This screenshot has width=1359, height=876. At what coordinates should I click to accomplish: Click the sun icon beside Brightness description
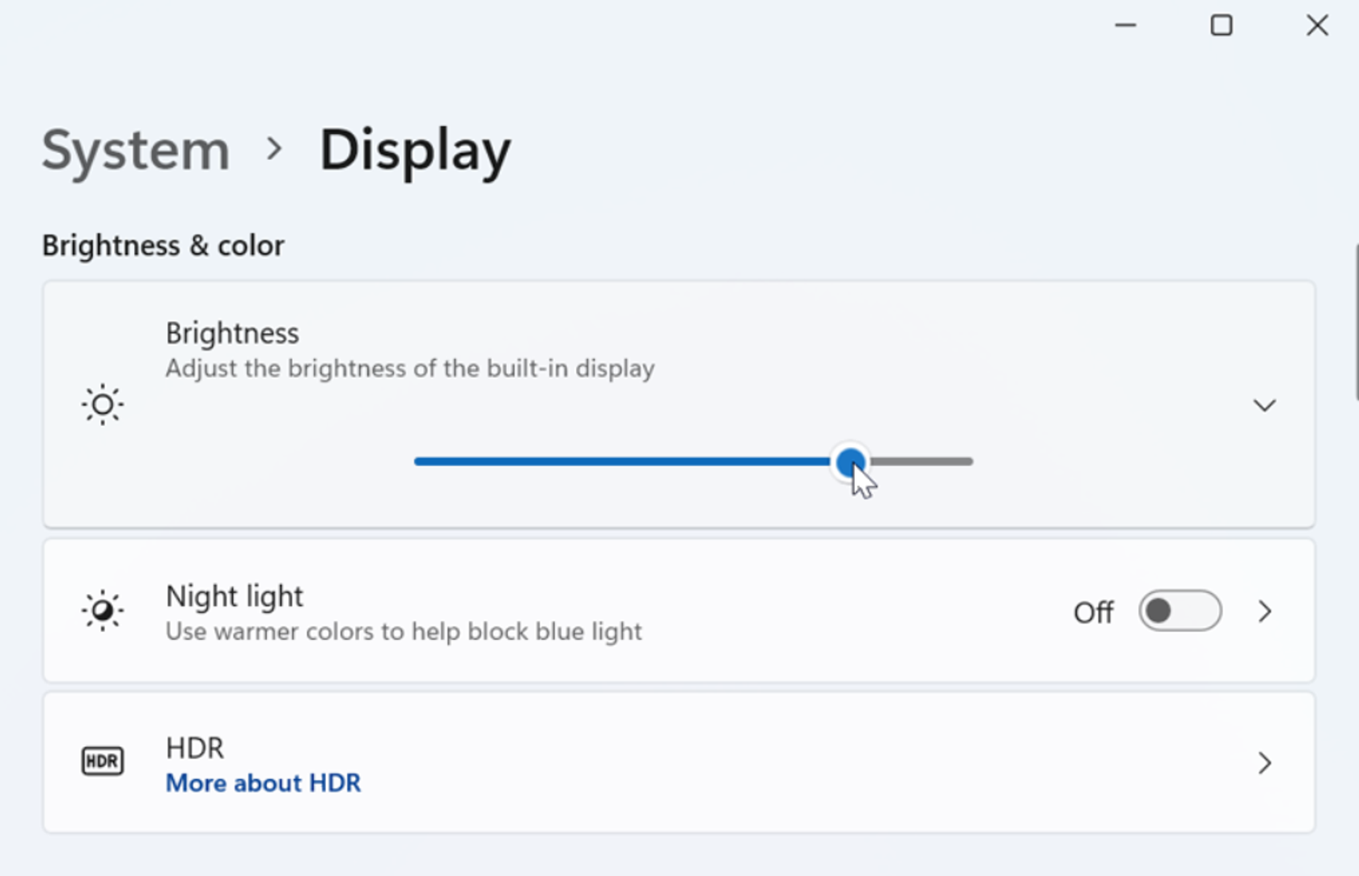pyautogui.click(x=103, y=404)
